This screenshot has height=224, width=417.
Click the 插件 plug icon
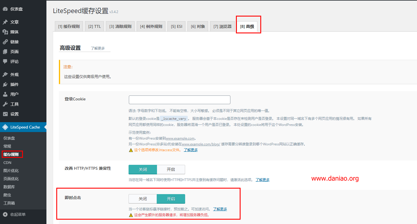tap(5, 84)
